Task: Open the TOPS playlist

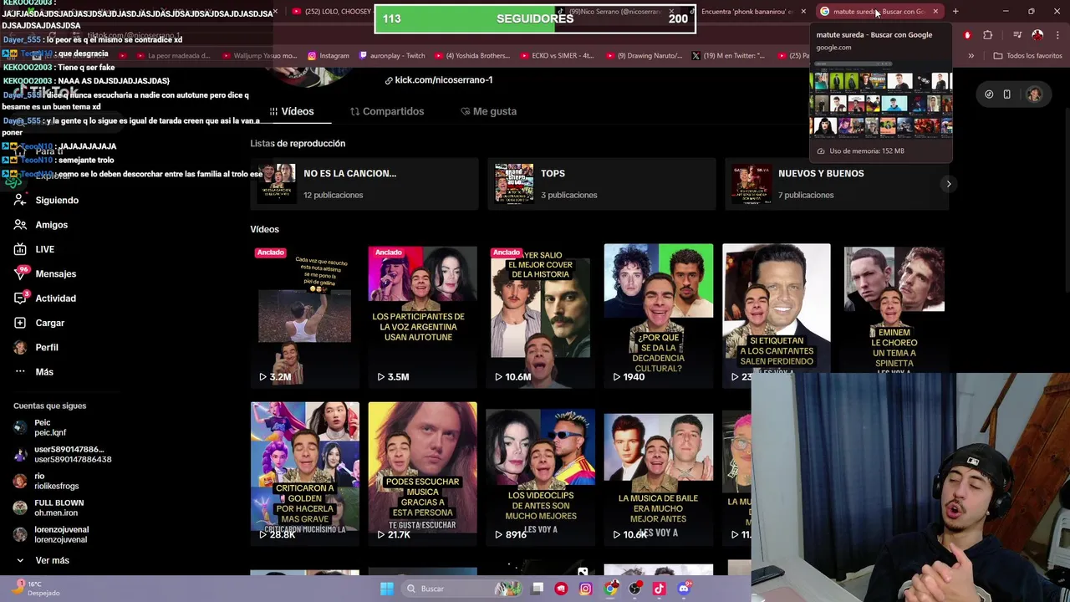Action: coord(601,184)
